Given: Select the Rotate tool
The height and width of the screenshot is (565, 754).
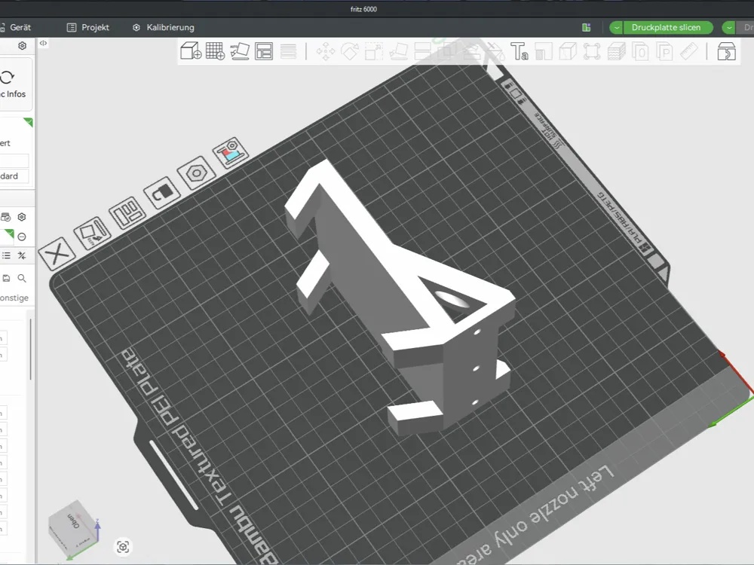Looking at the screenshot, I should point(350,51).
